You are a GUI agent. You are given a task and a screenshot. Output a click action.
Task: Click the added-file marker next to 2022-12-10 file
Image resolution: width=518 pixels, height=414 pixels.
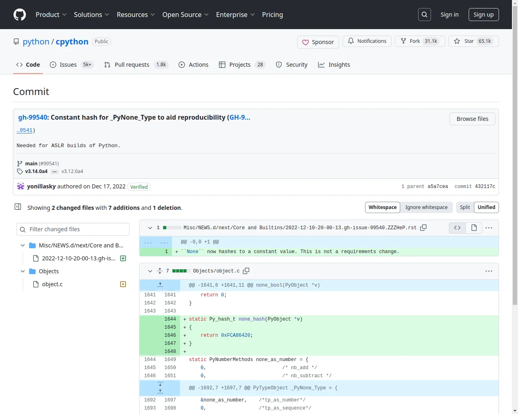click(123, 258)
